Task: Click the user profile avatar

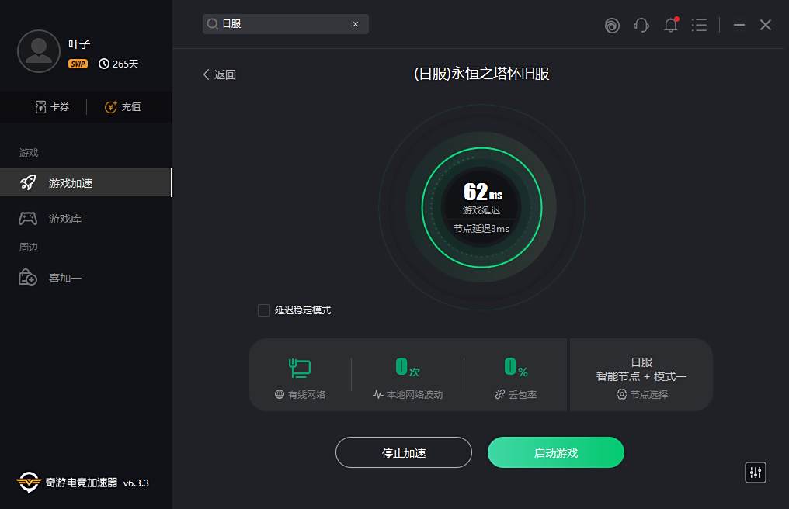Action: 38,51
